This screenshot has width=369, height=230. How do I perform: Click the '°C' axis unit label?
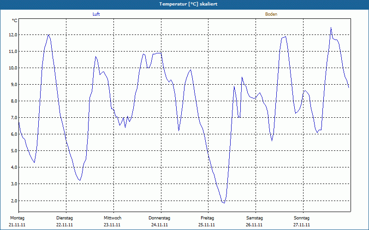pos(15,21)
